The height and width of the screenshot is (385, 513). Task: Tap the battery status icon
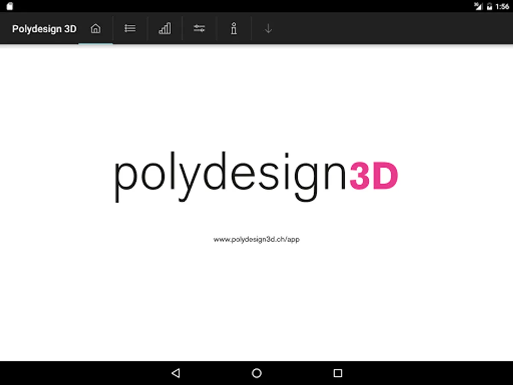489,6
